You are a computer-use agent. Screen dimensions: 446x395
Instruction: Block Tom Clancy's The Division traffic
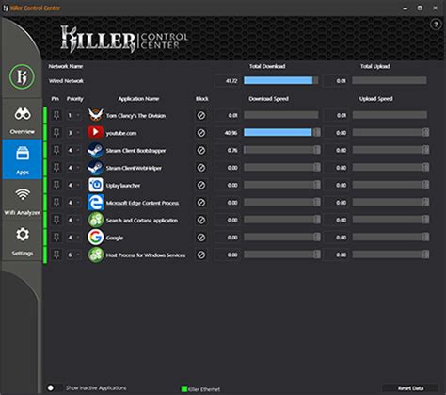pos(201,115)
